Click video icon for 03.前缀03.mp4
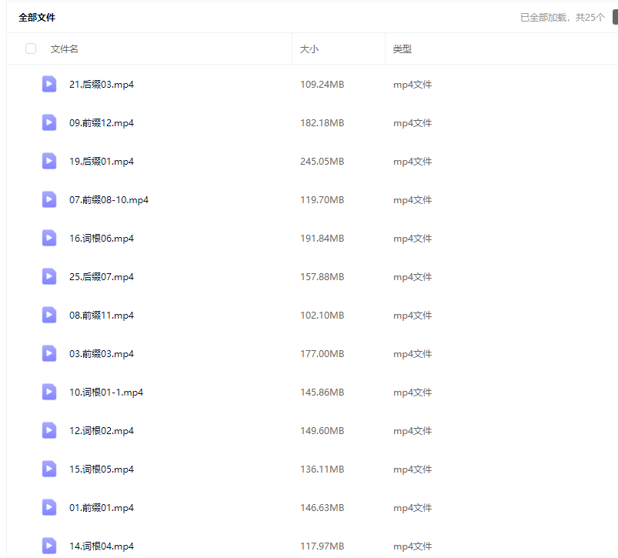This screenshot has height=558, width=618. click(x=49, y=353)
